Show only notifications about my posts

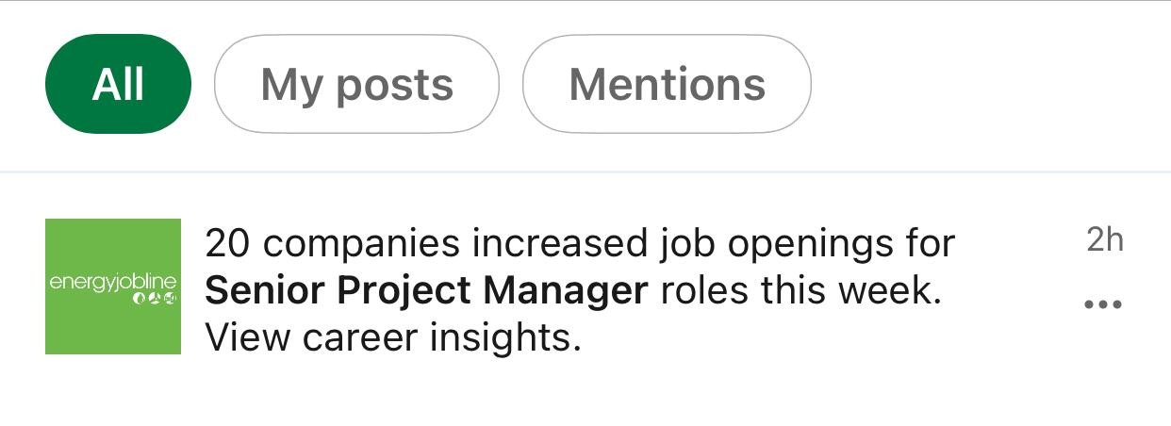356,85
